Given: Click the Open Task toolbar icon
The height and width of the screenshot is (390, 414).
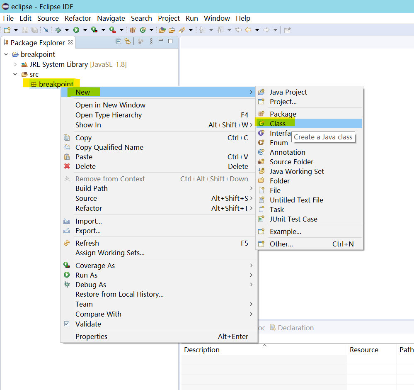Looking at the screenshot, I should coord(172,30).
